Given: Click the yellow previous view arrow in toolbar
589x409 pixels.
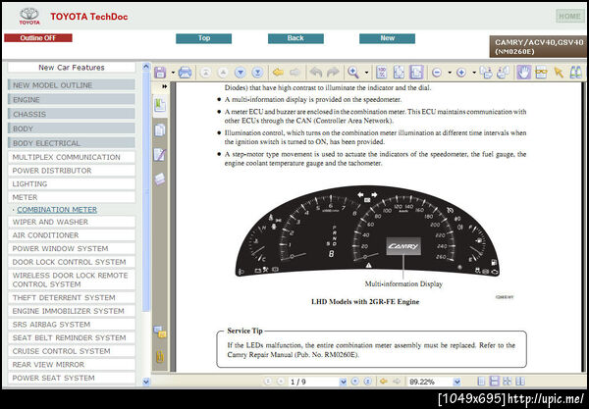Looking at the screenshot, I should [278, 72].
